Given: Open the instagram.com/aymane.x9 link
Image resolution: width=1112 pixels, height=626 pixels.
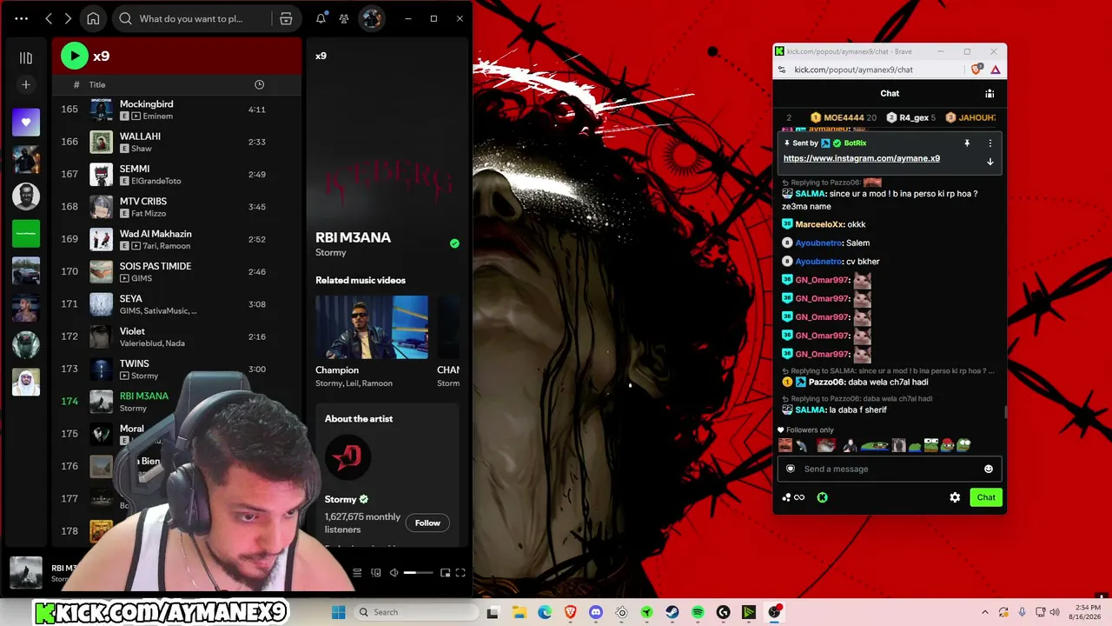Looking at the screenshot, I should pos(862,158).
